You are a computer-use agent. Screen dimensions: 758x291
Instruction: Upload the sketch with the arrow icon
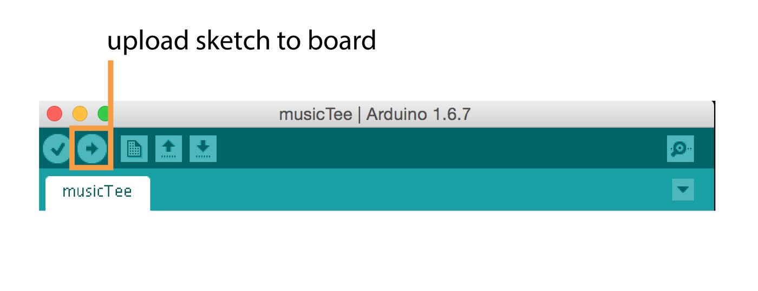92,148
